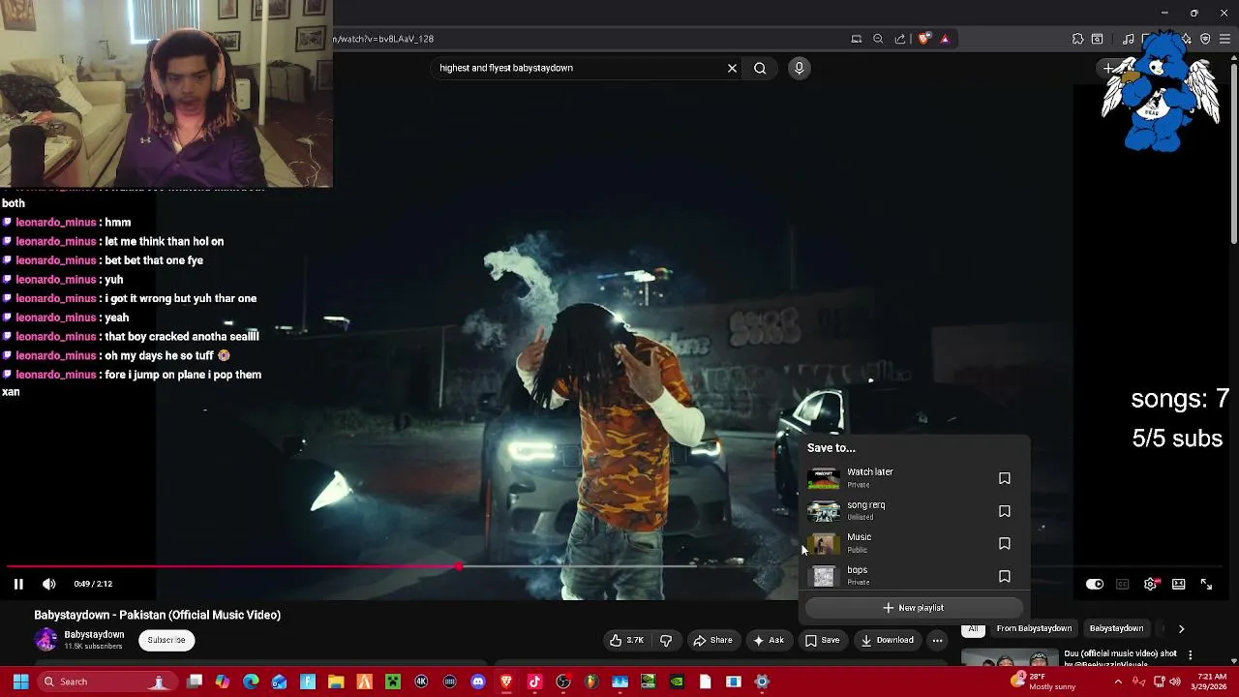Toggle the autoplay switch in player controls
Image resolution: width=1239 pixels, height=697 pixels.
point(1094,584)
